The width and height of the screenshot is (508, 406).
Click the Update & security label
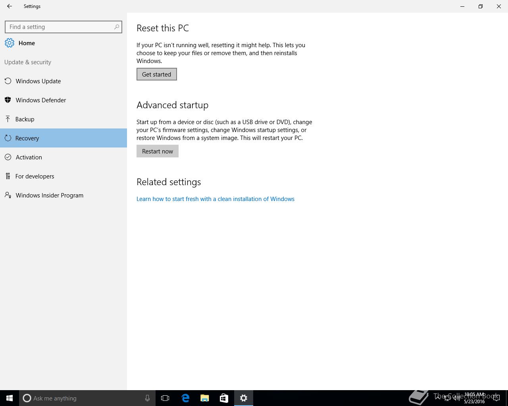pos(28,62)
